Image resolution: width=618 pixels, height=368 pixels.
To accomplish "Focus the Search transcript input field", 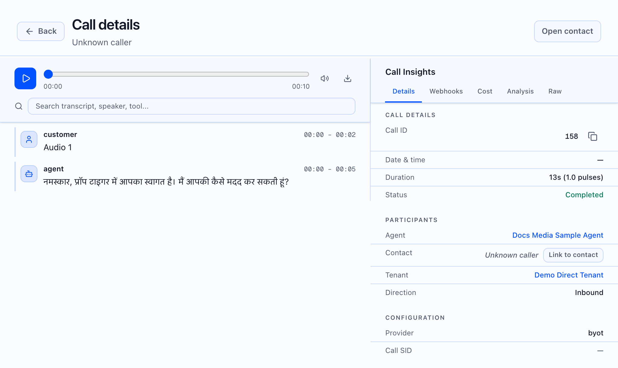I will coord(191,106).
